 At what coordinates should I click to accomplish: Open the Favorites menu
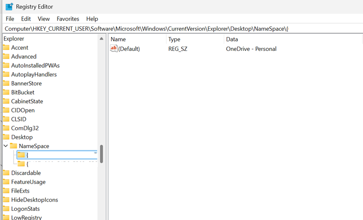[68, 19]
